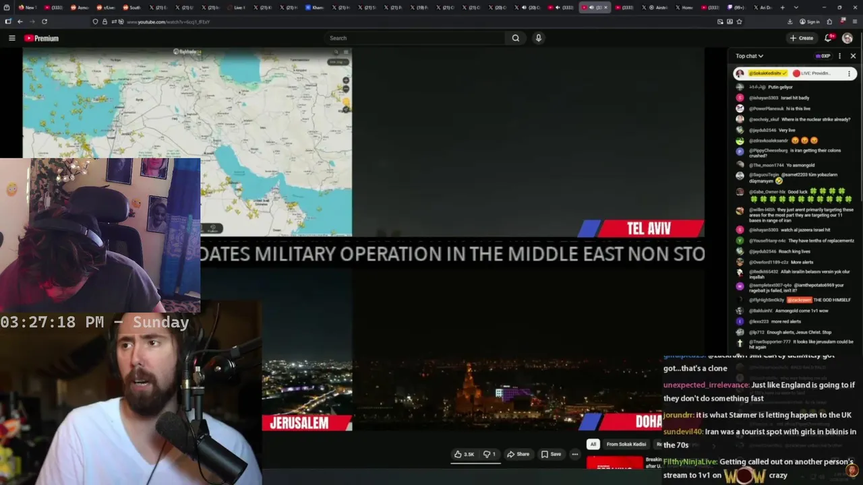
Task: Click the browser back arrow
Action: 20,22
